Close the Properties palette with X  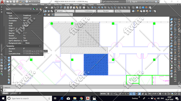[2, 7]
